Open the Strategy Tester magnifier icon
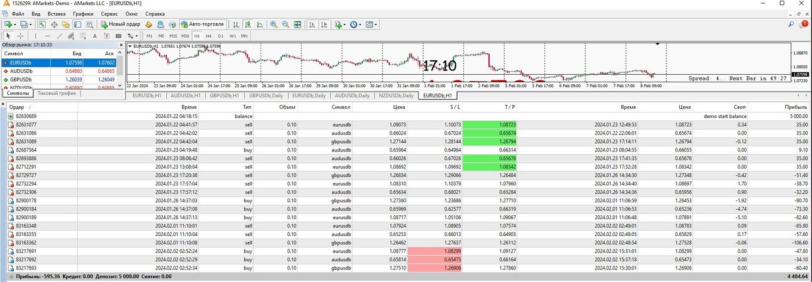The image size is (812, 282). 89,24
